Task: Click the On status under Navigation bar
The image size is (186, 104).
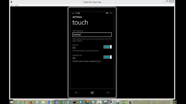Action: point(74,58)
